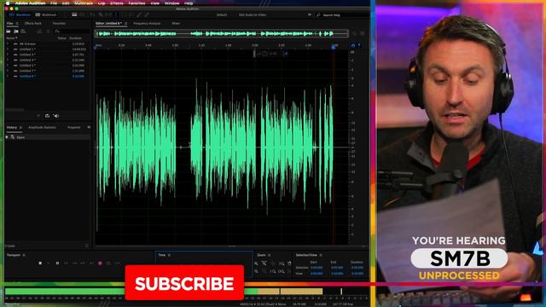Select Edit Audio to Video workspace

(x=253, y=15)
